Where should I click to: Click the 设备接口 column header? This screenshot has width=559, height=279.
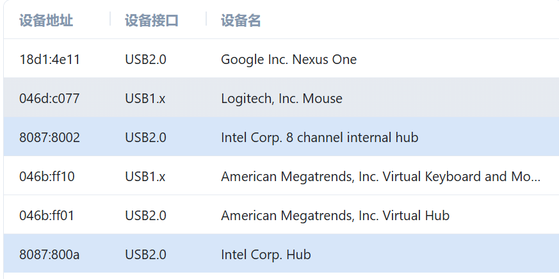tap(151, 20)
